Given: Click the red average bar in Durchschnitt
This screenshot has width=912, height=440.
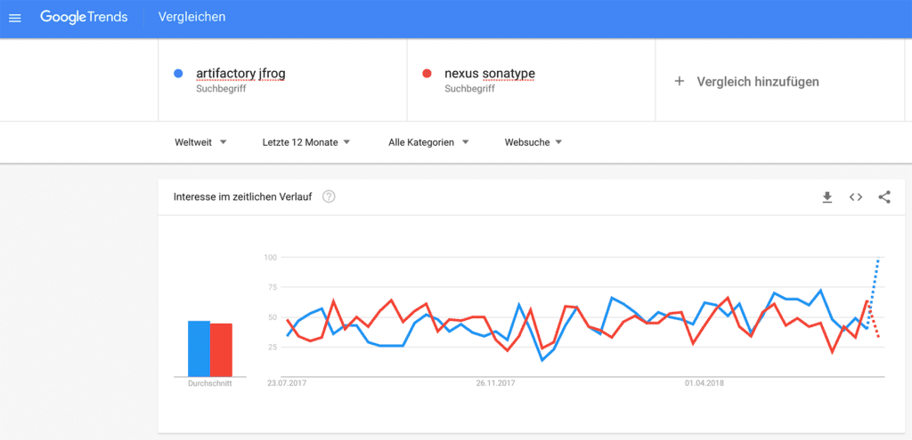Looking at the screenshot, I should pyautogui.click(x=221, y=349).
